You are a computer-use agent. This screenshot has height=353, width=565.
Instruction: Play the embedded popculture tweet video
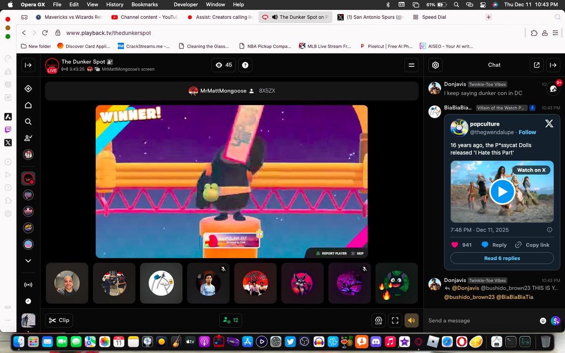click(x=502, y=192)
